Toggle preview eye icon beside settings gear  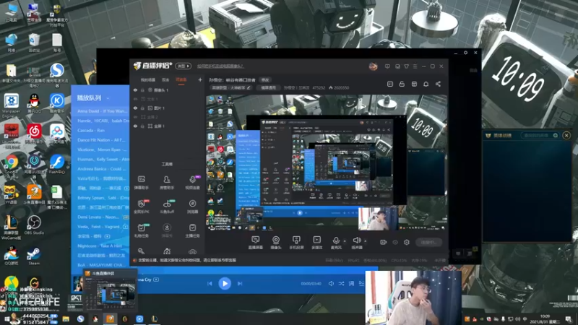(x=395, y=242)
